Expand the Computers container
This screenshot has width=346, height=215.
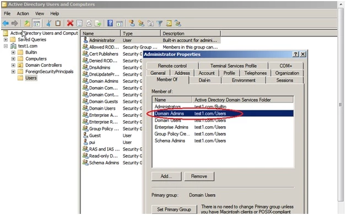click(13, 59)
